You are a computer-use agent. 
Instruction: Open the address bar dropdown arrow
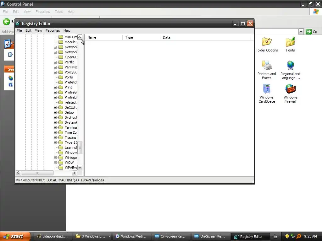(301, 32)
